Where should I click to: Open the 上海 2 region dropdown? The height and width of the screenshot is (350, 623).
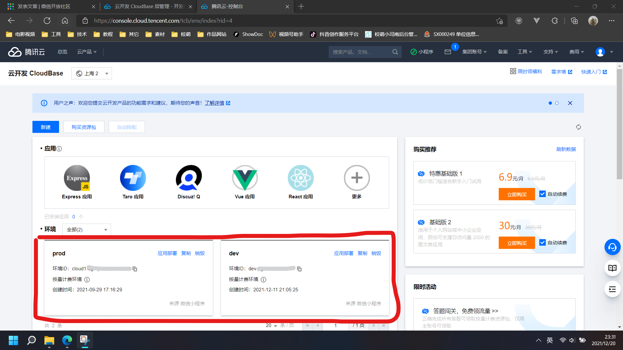92,74
